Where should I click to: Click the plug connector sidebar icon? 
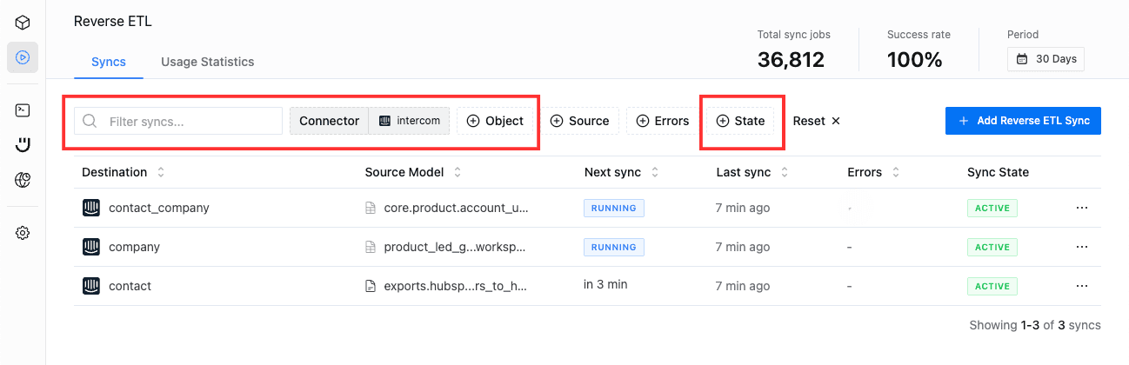coord(23,145)
